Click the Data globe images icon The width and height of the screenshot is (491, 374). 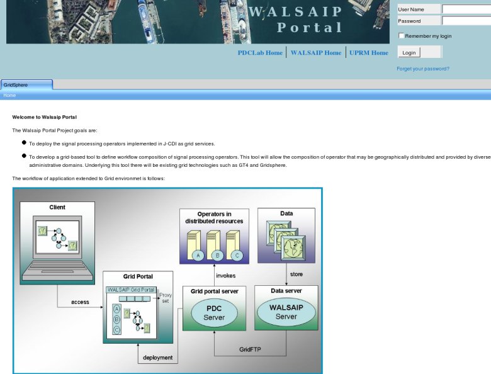pos(286,239)
